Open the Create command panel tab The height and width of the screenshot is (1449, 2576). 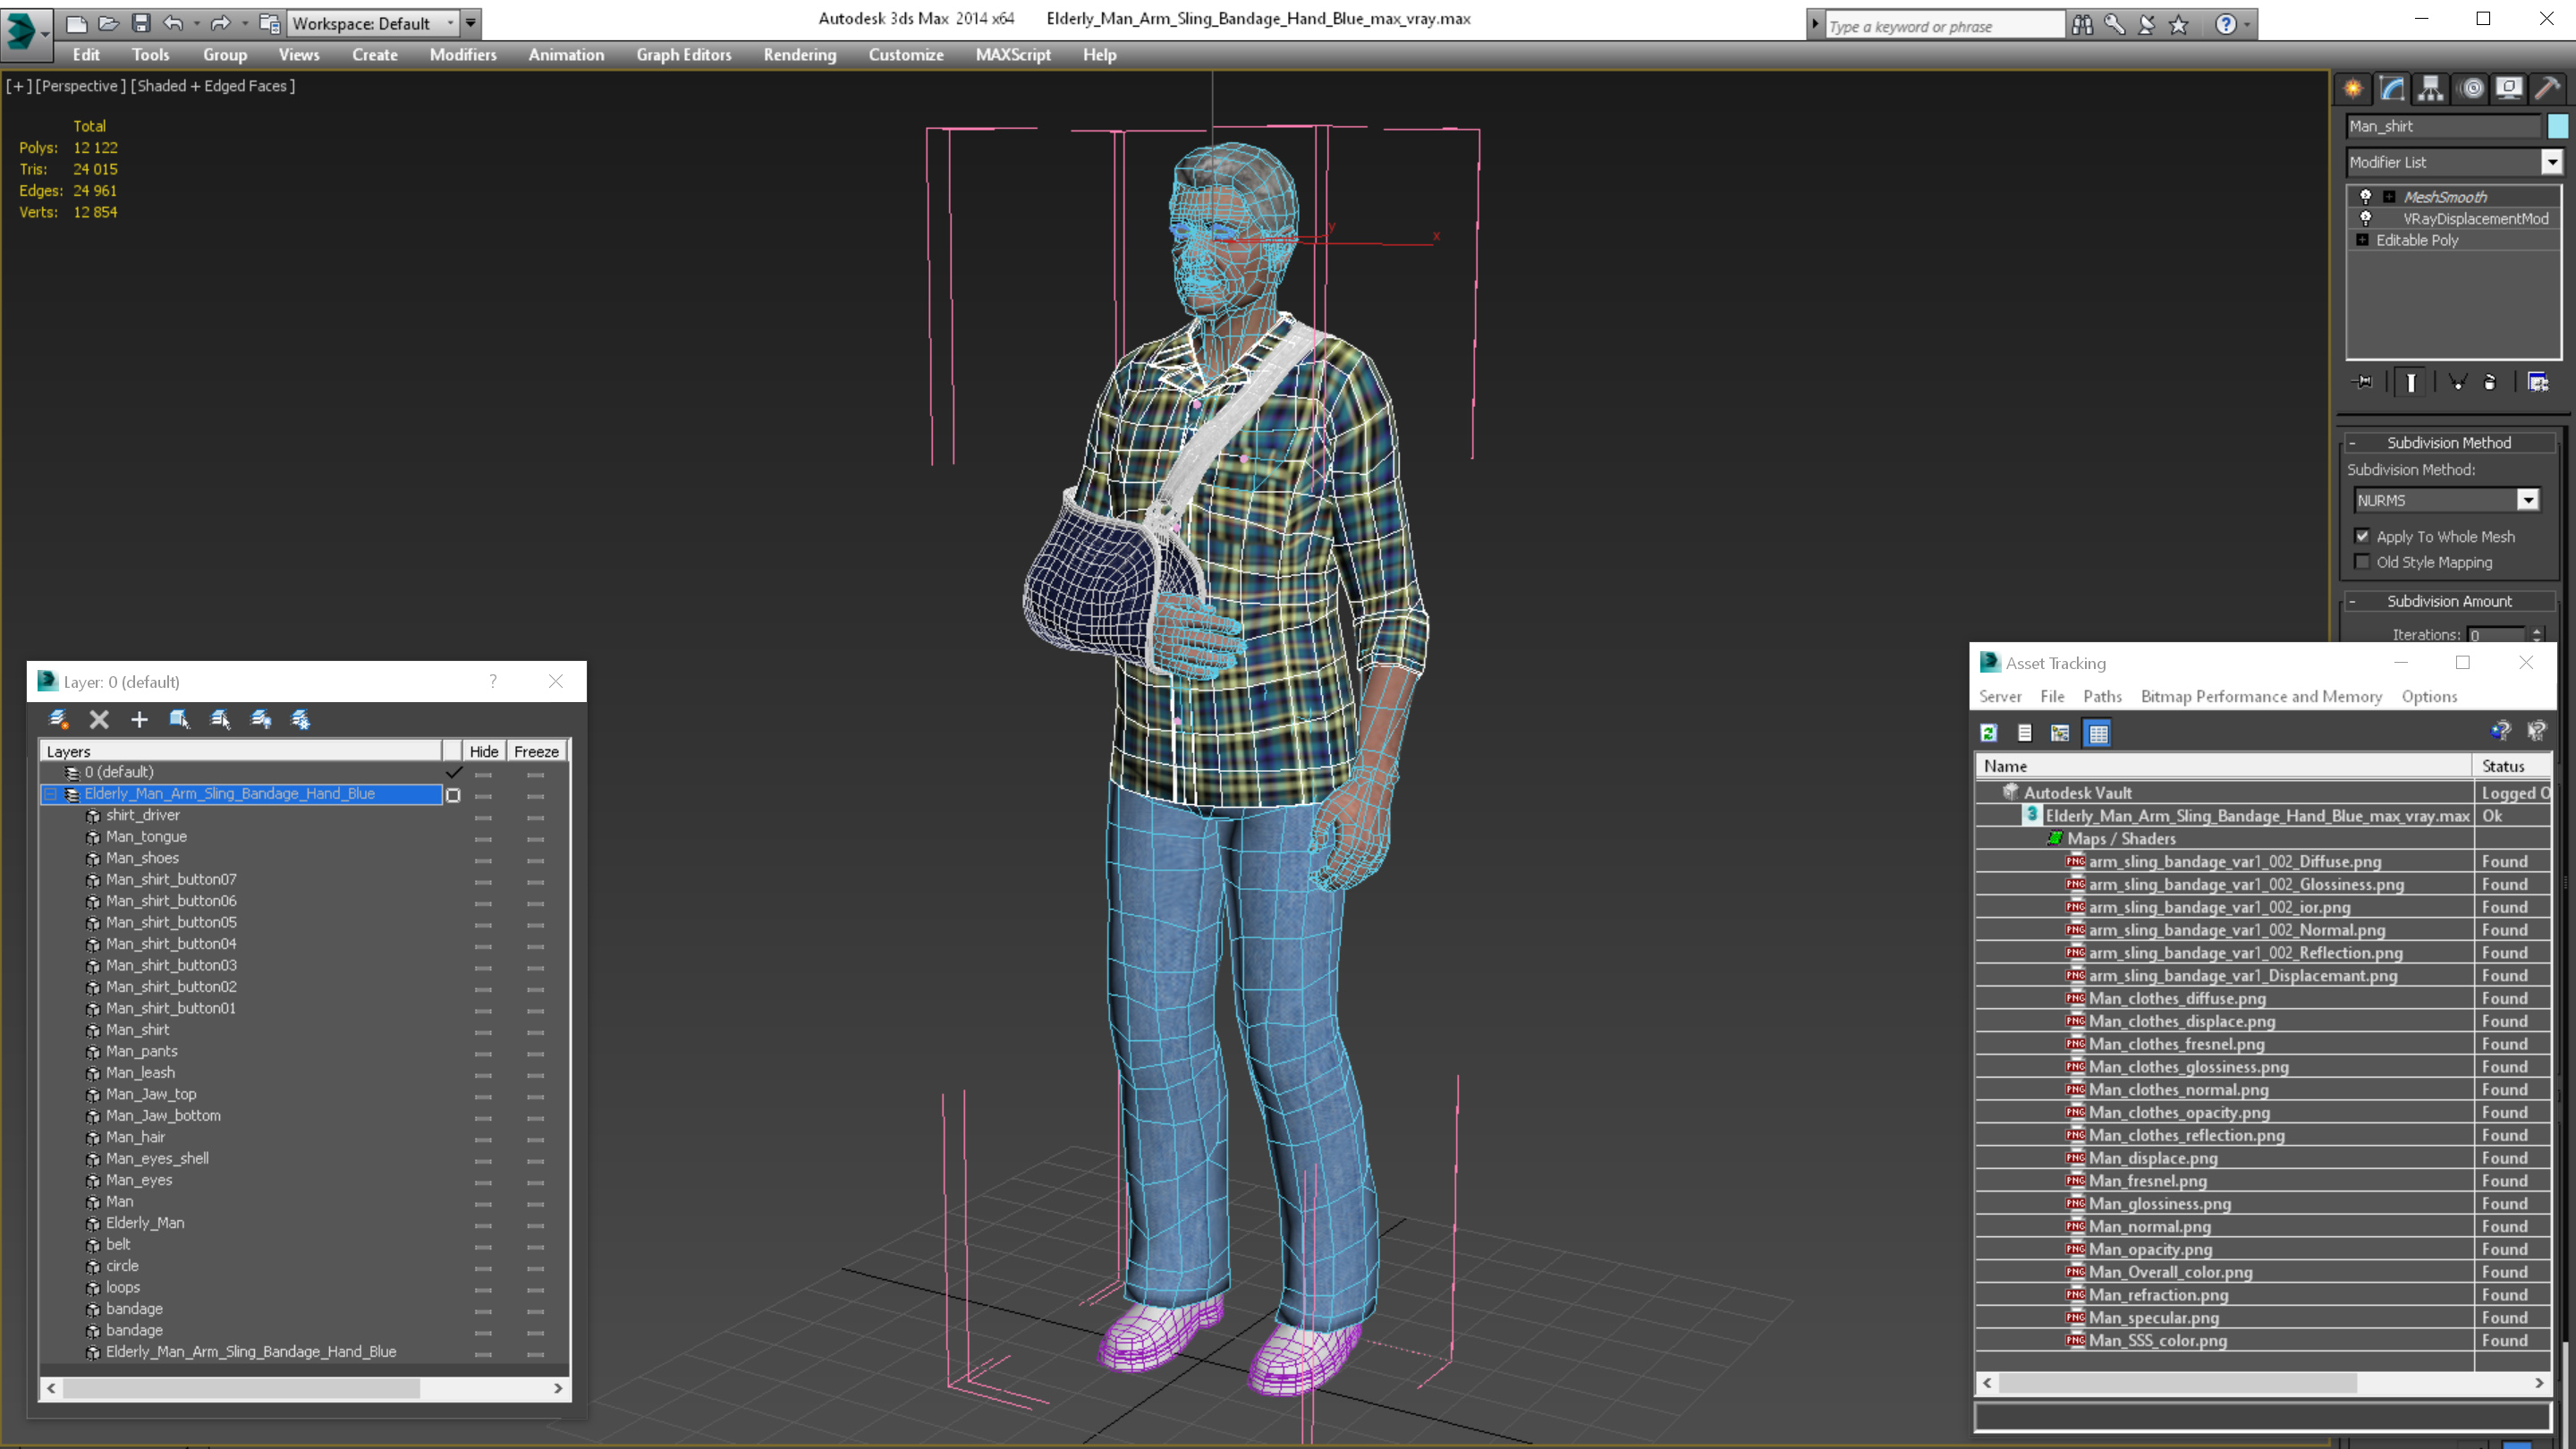click(x=2353, y=88)
